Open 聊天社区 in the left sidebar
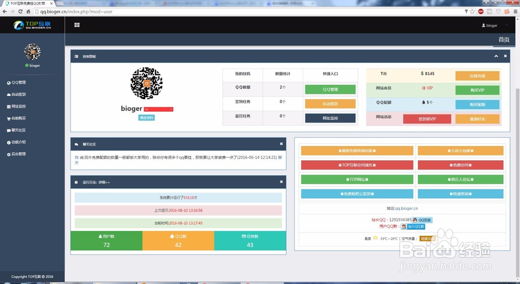 point(16,131)
